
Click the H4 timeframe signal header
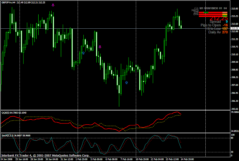click(225, 8)
